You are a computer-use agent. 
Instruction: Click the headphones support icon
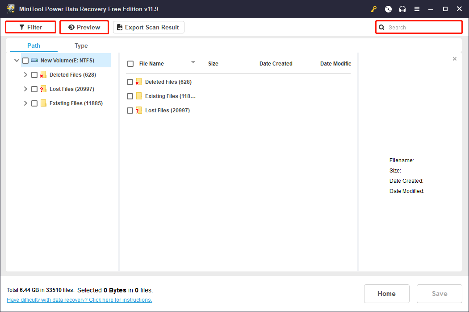coord(402,9)
